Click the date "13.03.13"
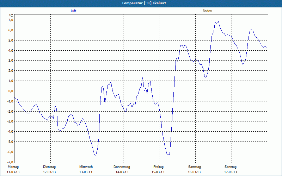This screenshot has height=176, width=282. coord(86,172)
